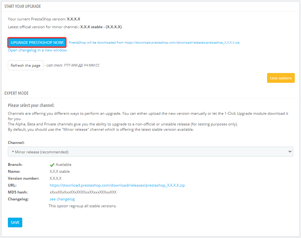This screenshot has height=238, width=301.
Task: Collapse expert settings with Less options
Action: click(x=281, y=78)
